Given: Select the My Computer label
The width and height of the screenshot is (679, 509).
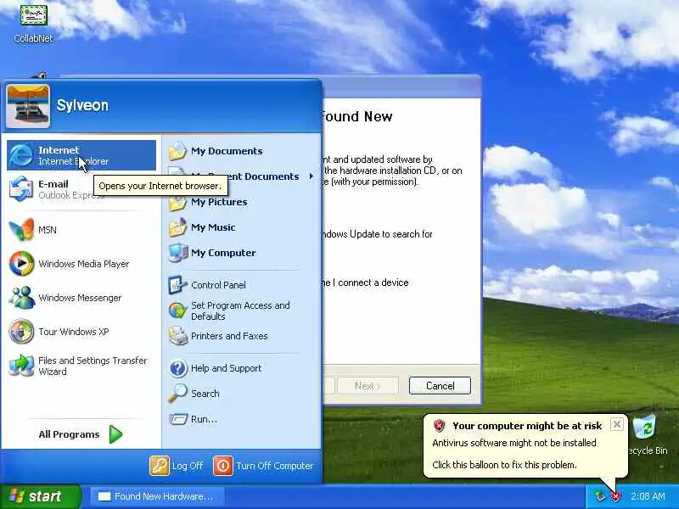Looking at the screenshot, I should tap(223, 253).
